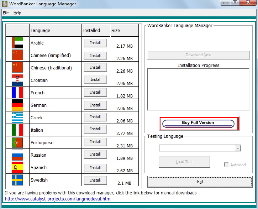Install the Greek language pack
258x209 pixels.
(x=95, y=117)
